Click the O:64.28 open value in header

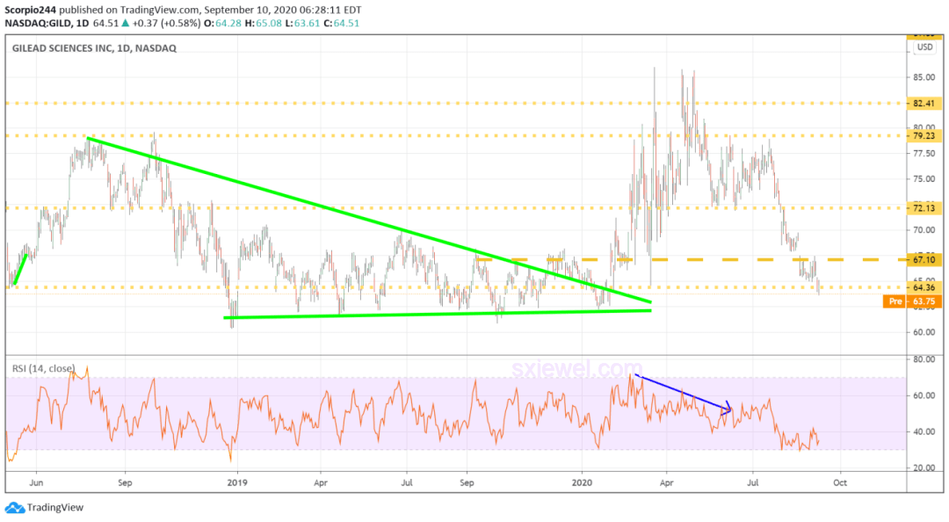click(222, 23)
